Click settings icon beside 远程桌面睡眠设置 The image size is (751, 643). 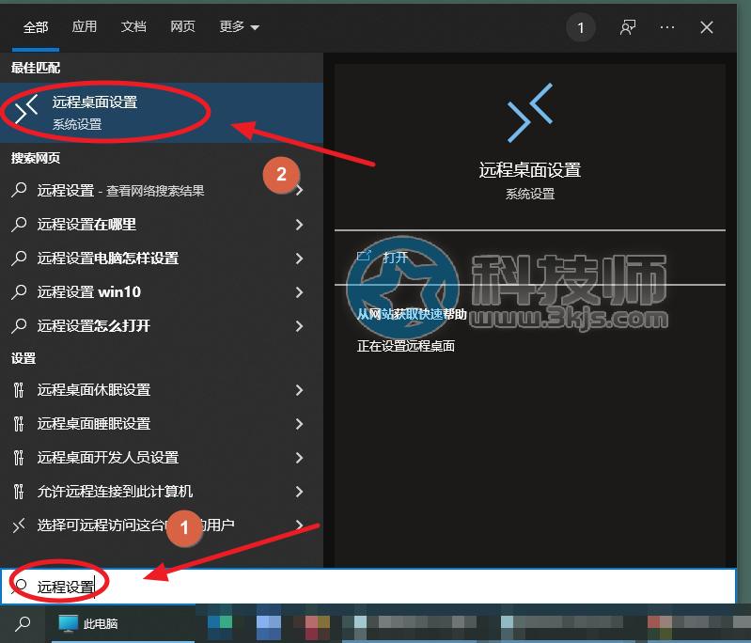(19, 424)
